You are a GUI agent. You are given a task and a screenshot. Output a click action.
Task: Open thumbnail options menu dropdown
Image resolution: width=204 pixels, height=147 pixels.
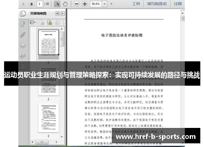coord(33,22)
